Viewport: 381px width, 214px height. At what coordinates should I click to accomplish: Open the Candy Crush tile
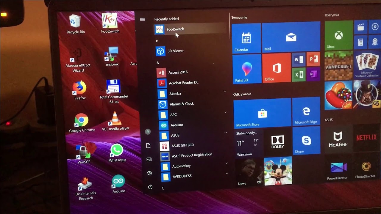(x=338, y=95)
